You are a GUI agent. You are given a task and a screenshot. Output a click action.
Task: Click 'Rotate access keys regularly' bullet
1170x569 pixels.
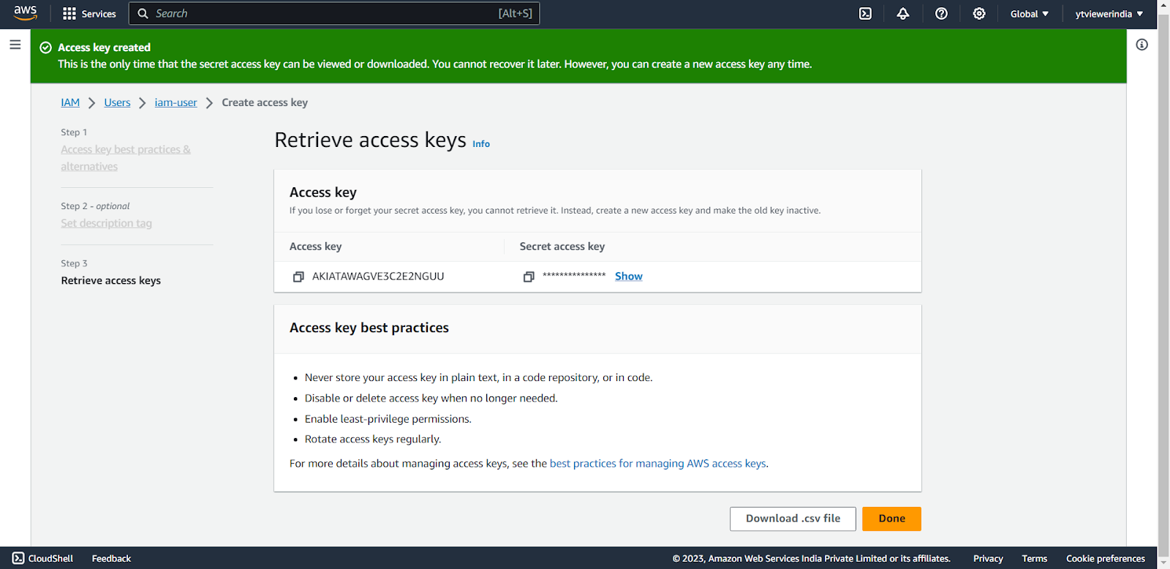(x=373, y=440)
